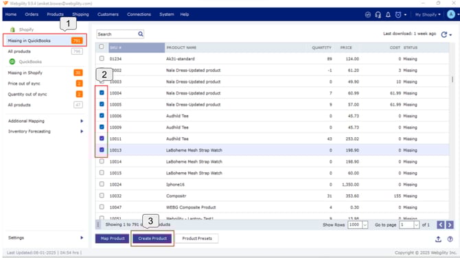460x258 pixels.
Task: Open notifications bell icon
Action: point(388,14)
